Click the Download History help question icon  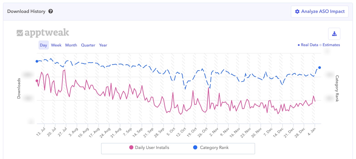(51, 12)
